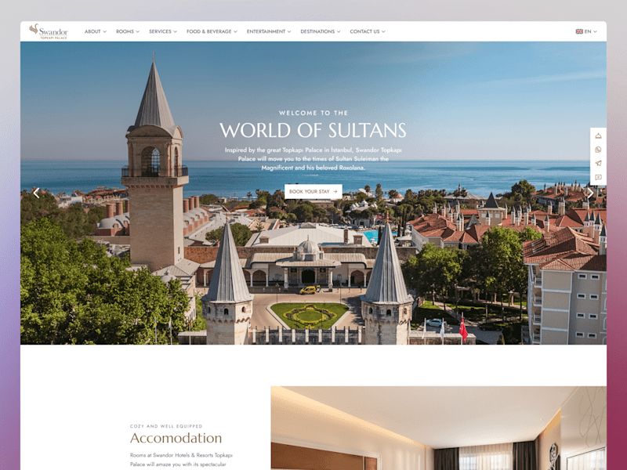Open the About menu
627x470 pixels.
tap(95, 31)
